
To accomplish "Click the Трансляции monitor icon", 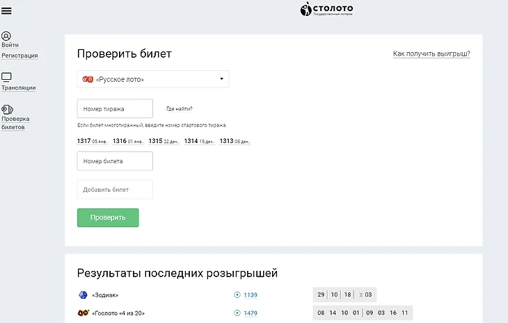I will (6, 77).
